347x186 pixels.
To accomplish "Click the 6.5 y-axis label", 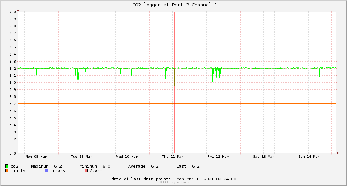I will pos(12,47).
